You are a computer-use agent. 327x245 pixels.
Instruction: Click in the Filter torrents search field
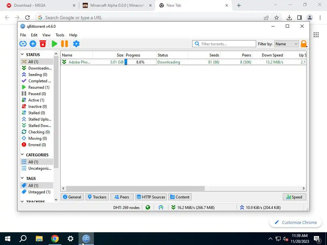coord(224,44)
